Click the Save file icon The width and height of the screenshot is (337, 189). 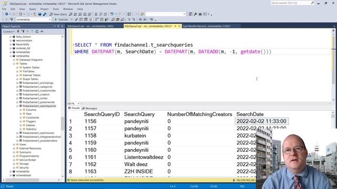(40, 14)
